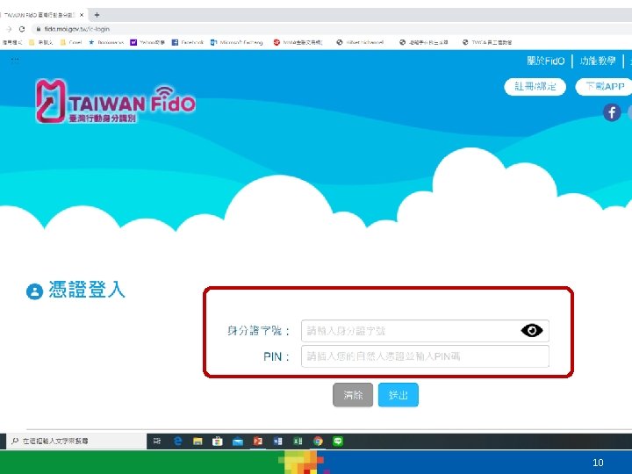Open 功能教學 tutorial menu link

click(598, 61)
